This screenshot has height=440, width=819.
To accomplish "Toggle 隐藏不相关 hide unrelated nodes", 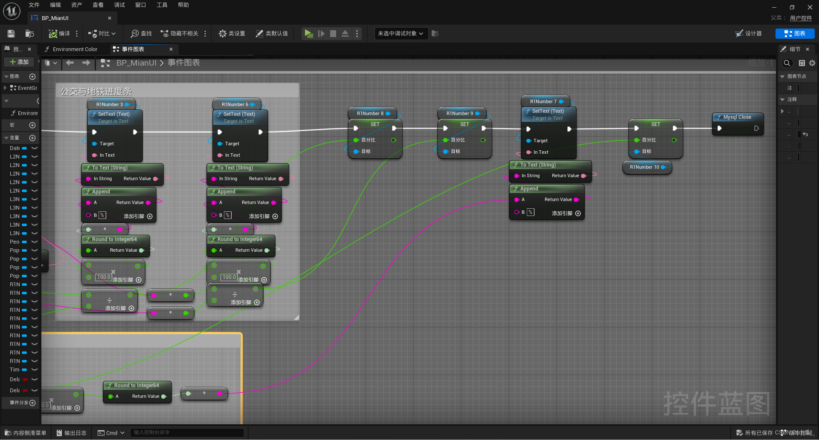I will tap(179, 34).
